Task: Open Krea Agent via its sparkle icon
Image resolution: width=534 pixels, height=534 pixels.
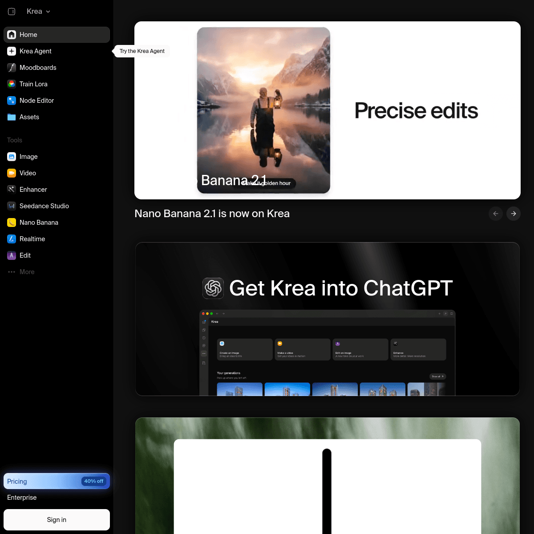Action: coord(12,51)
